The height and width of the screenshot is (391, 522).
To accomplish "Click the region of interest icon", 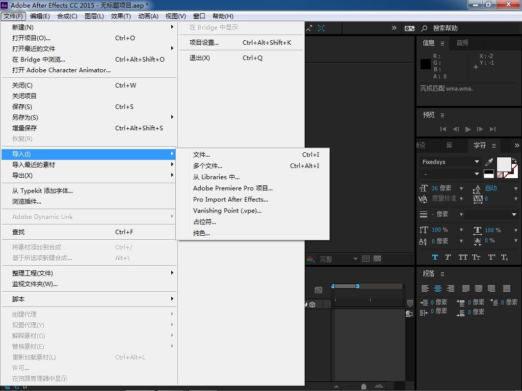I will (x=366, y=259).
